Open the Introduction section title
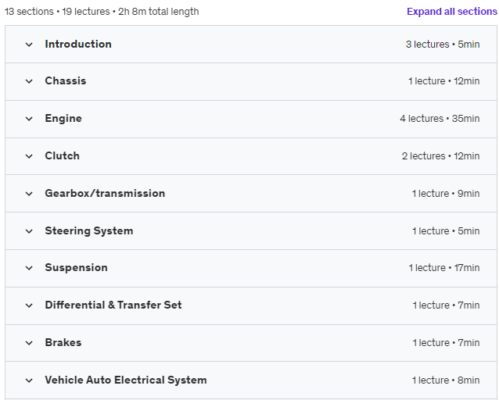The width and height of the screenshot is (499, 400). pos(78,44)
